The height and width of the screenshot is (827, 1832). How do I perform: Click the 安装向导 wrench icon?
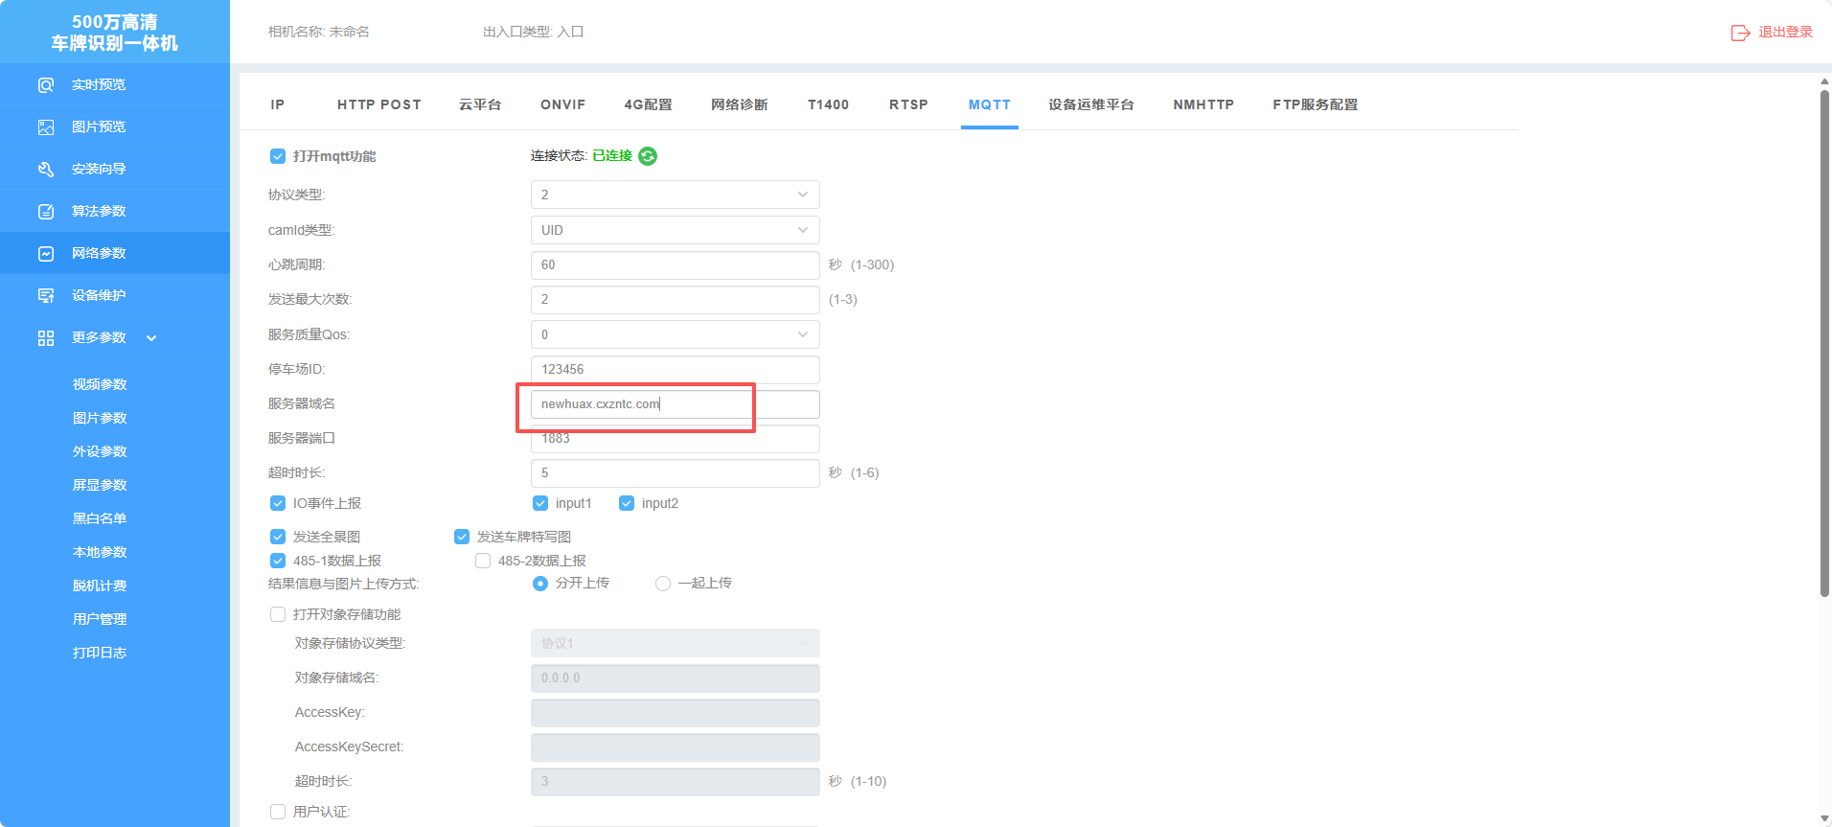pyautogui.click(x=46, y=170)
